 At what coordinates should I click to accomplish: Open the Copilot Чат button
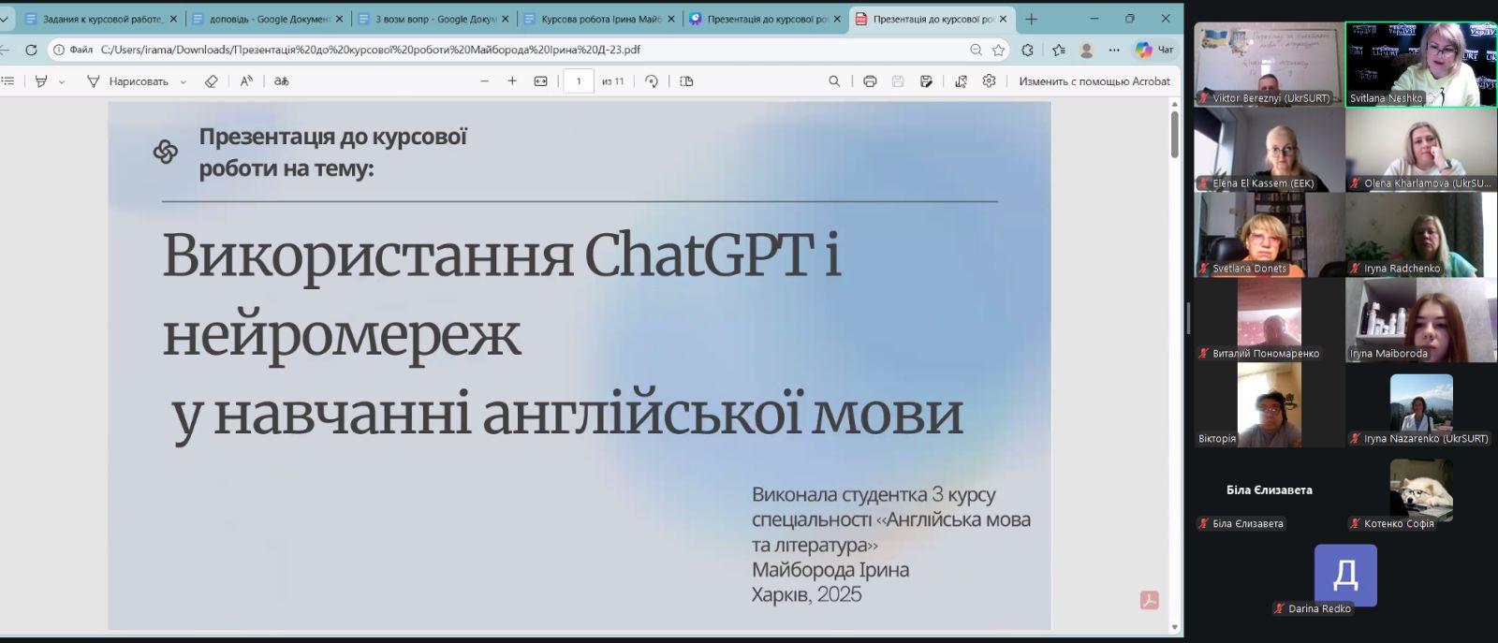pos(1154,50)
